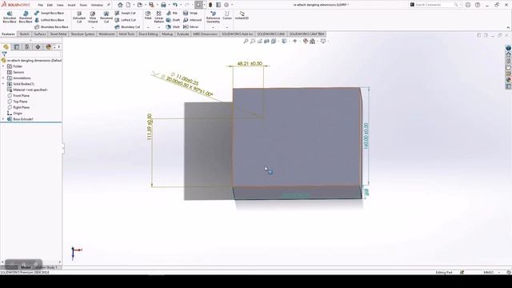Open the File menu

(40, 6)
